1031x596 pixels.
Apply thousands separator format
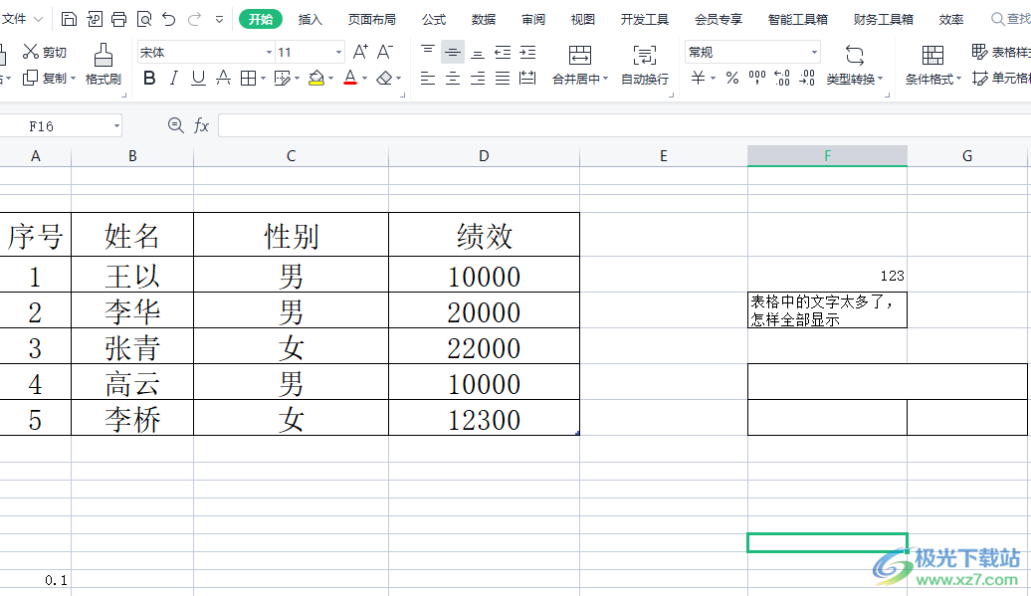click(x=756, y=79)
